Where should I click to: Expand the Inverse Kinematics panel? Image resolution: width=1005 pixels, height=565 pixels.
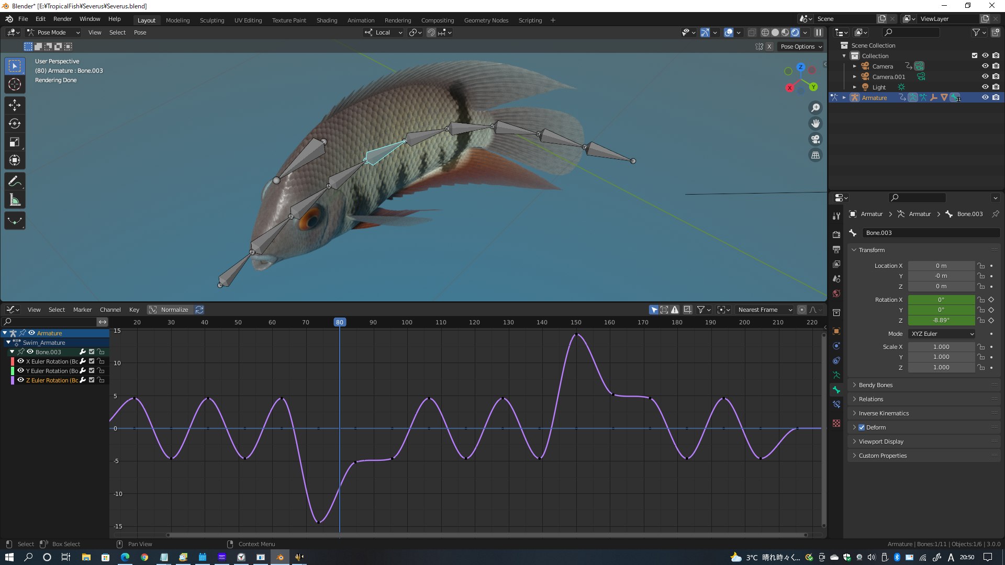click(884, 413)
